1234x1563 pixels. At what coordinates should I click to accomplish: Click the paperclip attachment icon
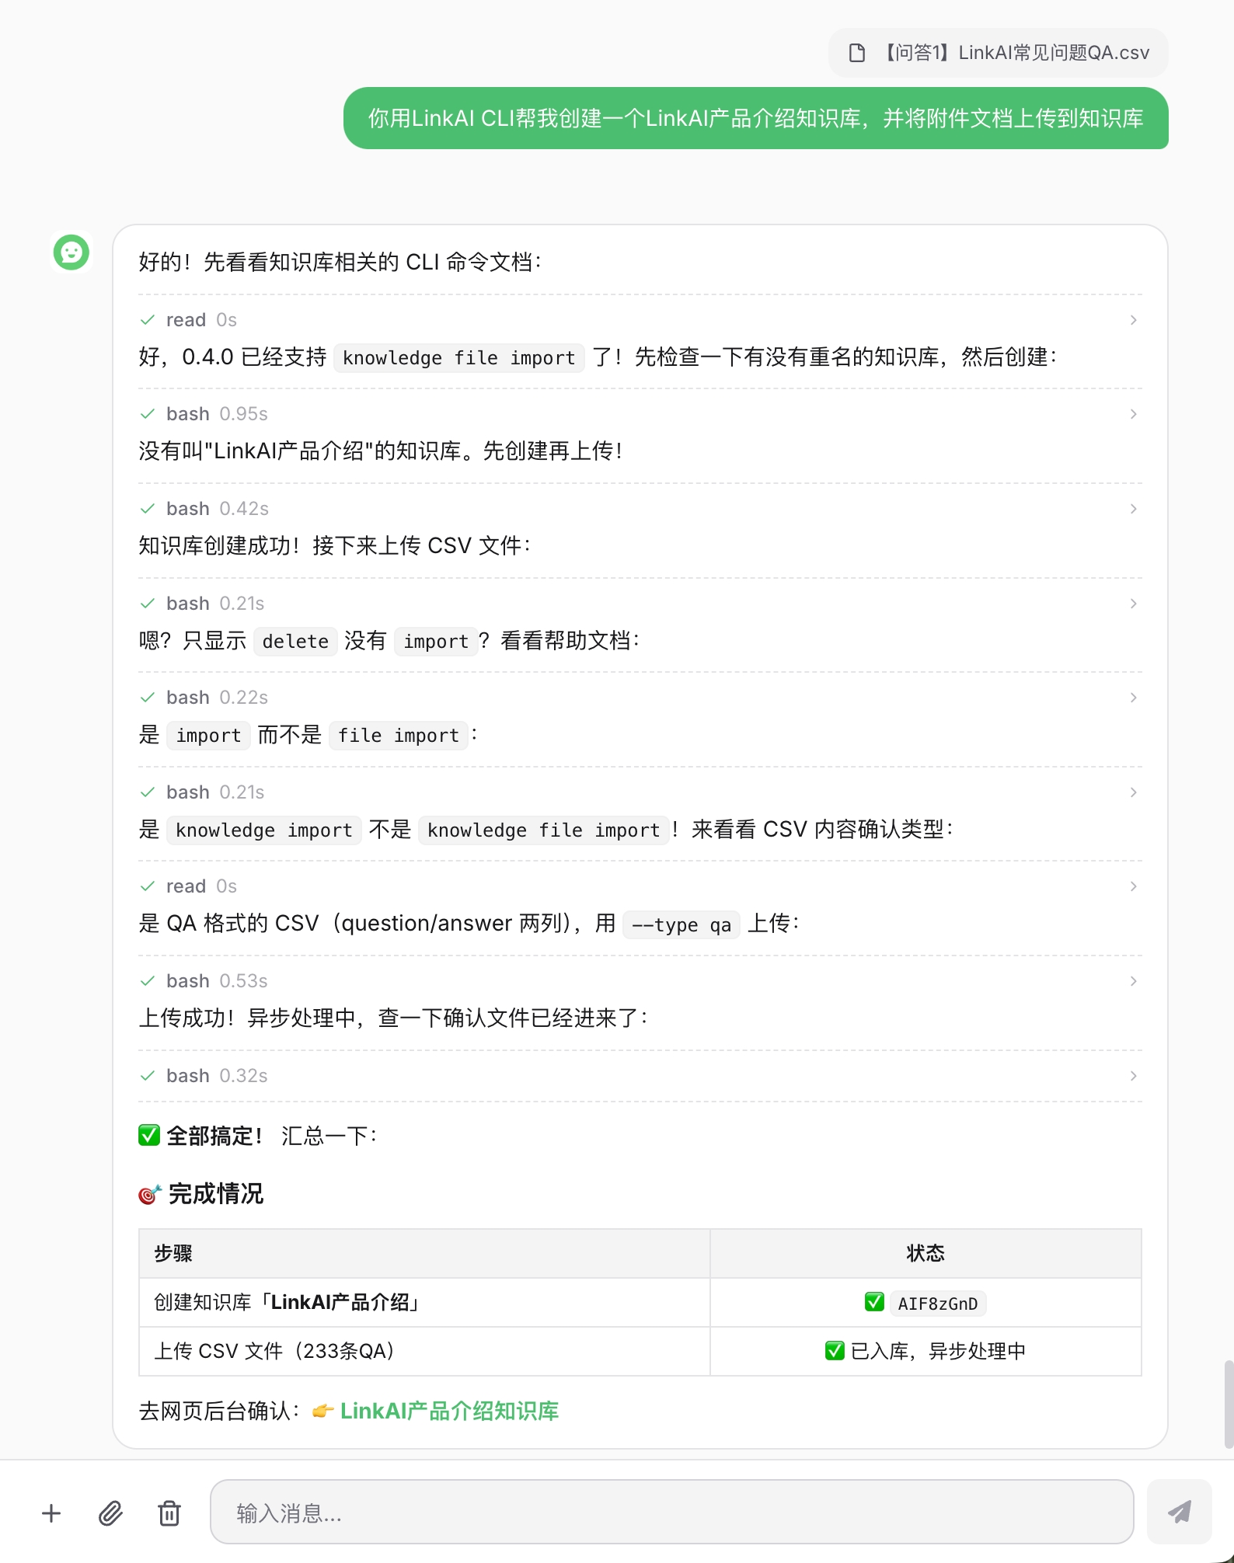pos(110,1513)
